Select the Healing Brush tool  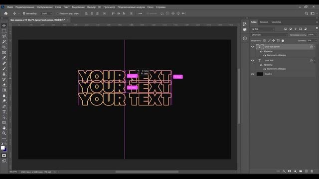click(4, 63)
